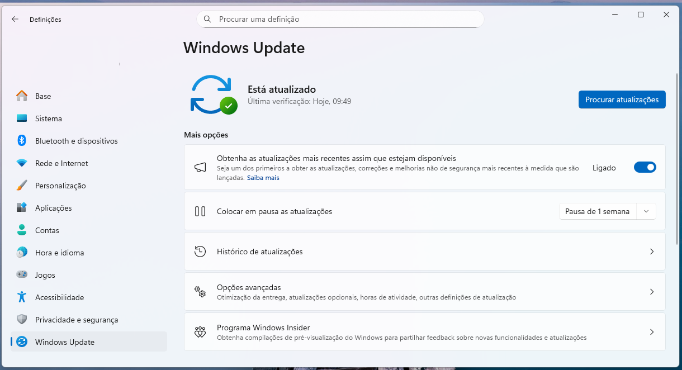The width and height of the screenshot is (682, 370).
Task: Click the Privacidade e segurança shield icon
Action: tap(22, 320)
